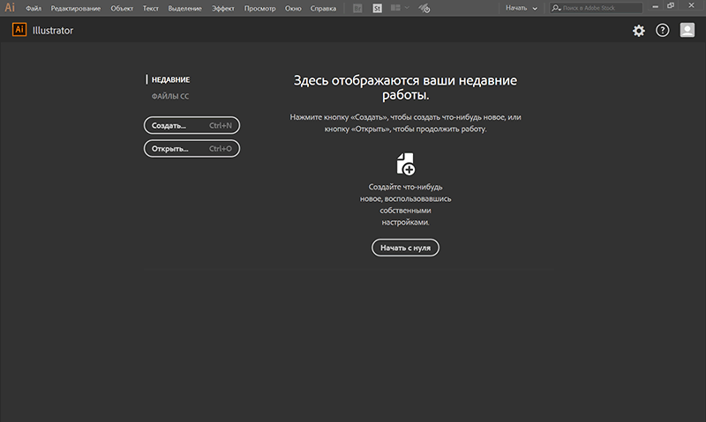Screen dimensions: 706x422
Task: Open the Просмотр menu
Action: coord(259,8)
